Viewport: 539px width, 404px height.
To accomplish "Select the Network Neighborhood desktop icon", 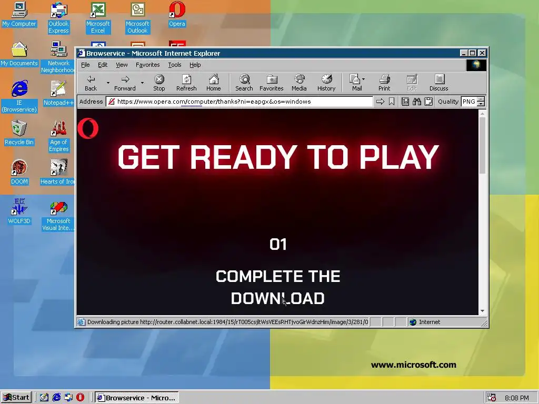I will (58, 57).
